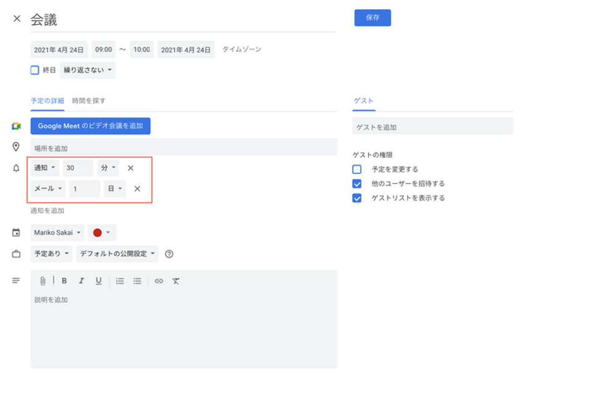Image resolution: width=592 pixels, height=413 pixels.
Task: Edit the 30 minutes value field
Action: pyautogui.click(x=78, y=168)
